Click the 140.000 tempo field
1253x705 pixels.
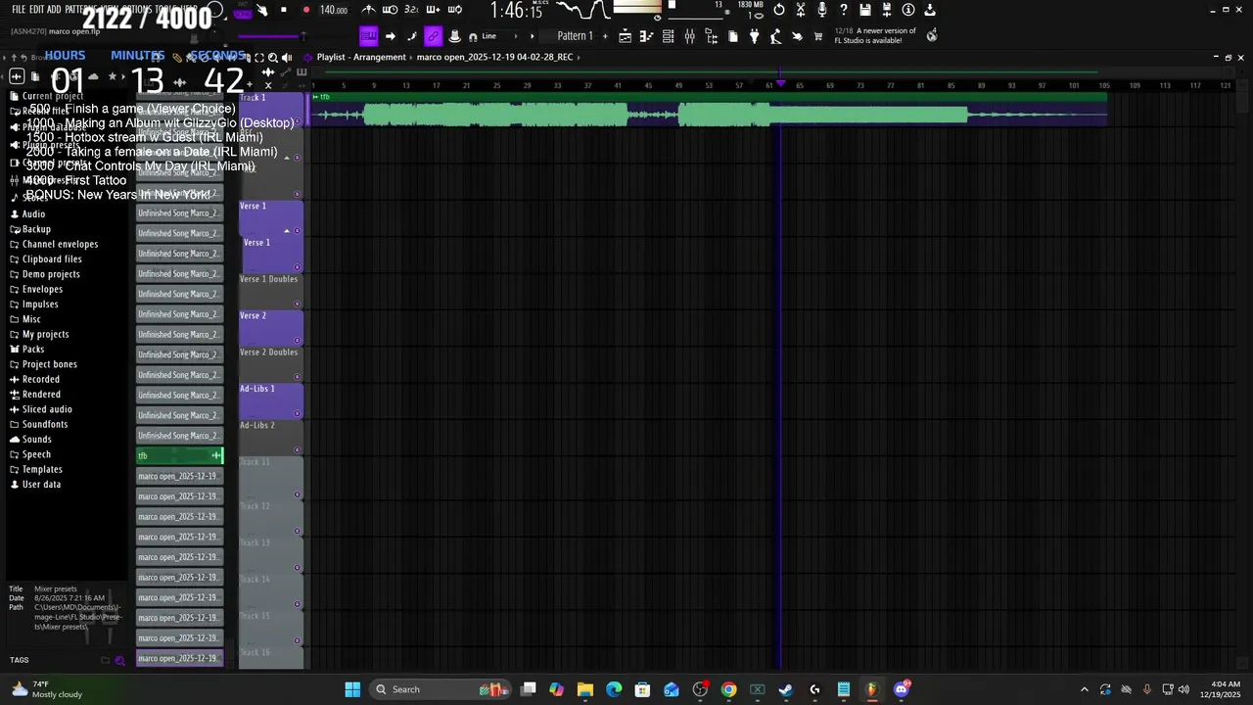(x=334, y=10)
